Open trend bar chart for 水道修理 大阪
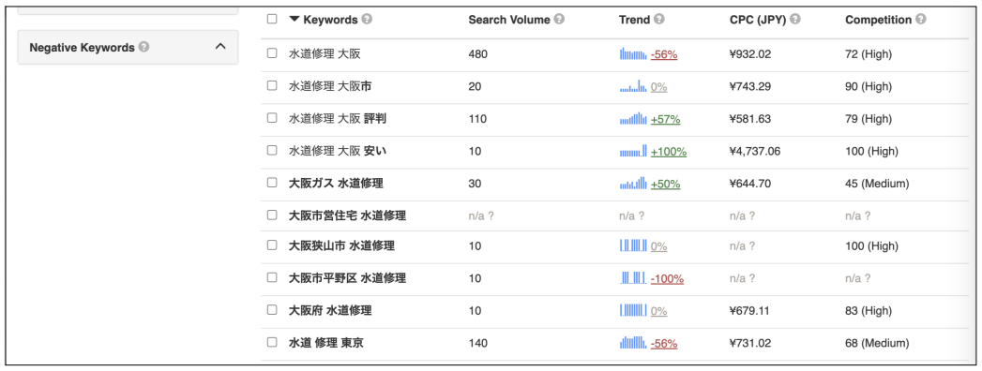The width and height of the screenshot is (982, 371). point(633,53)
